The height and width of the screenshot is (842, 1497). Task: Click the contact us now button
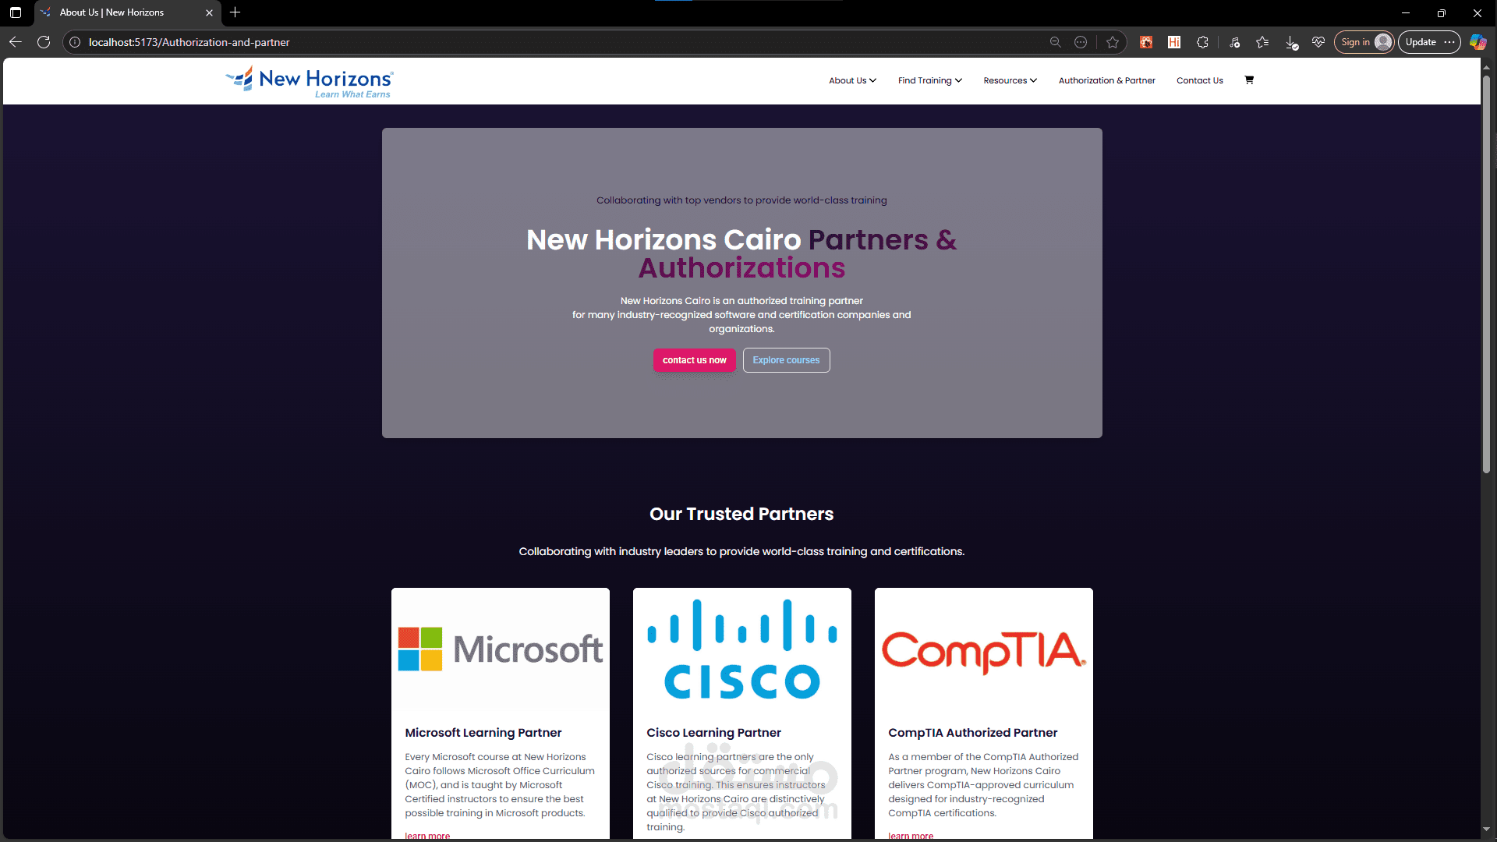coord(694,360)
